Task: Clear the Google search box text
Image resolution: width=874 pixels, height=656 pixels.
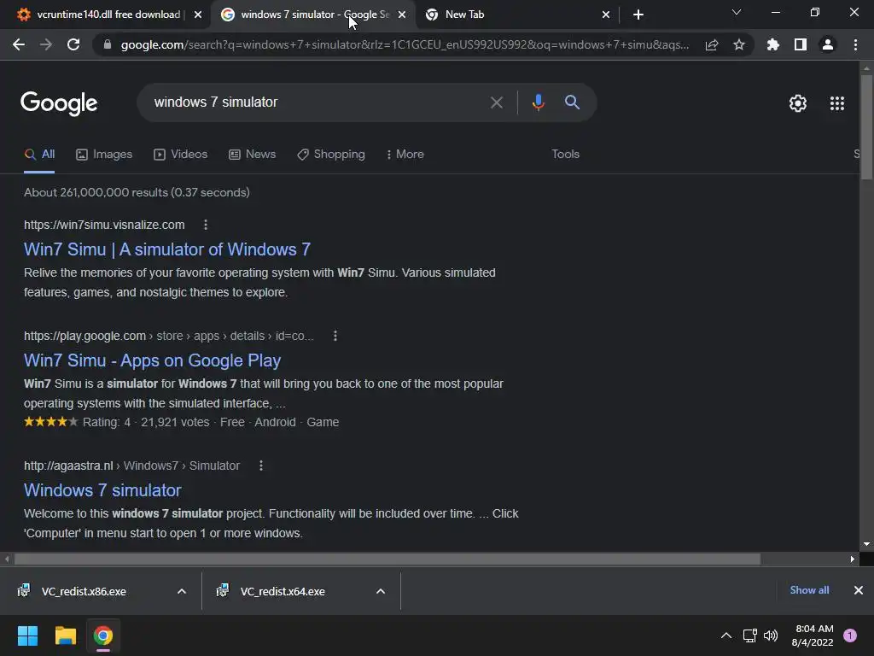Action: coord(496,102)
